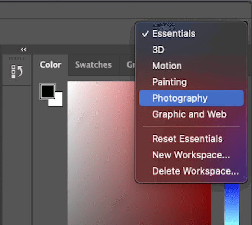Click the black foreground color swatch

[48, 91]
